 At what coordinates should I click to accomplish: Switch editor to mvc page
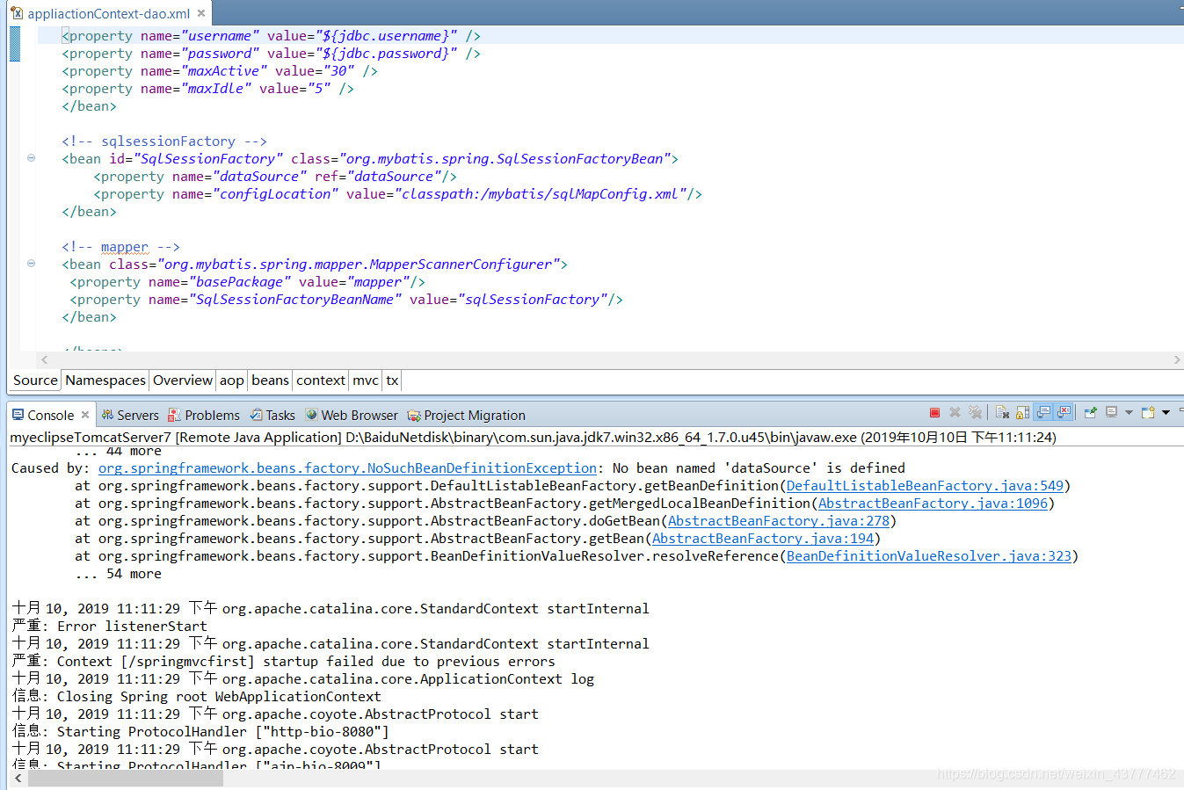(366, 381)
